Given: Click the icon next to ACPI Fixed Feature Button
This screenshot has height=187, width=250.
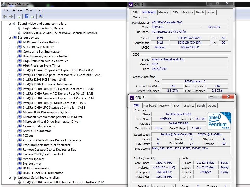Looking at the screenshot, I should [20, 42].
